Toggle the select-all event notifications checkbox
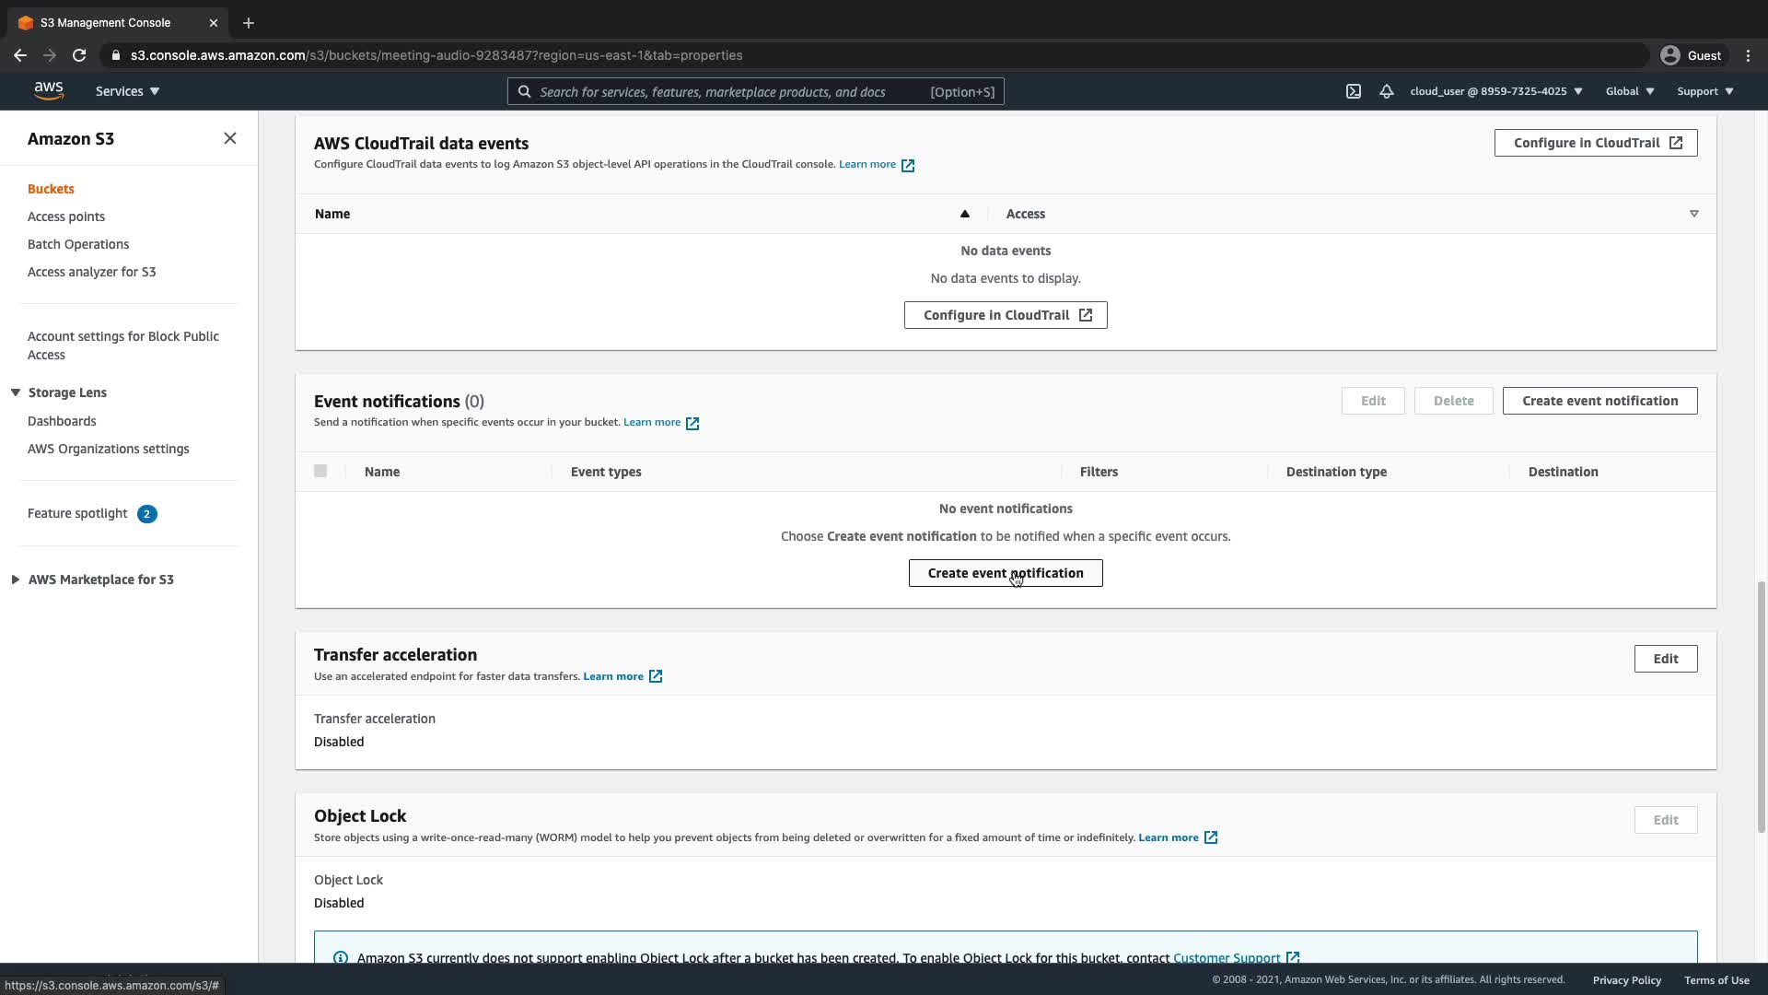Screen dimensions: 1768x995 point(320,471)
